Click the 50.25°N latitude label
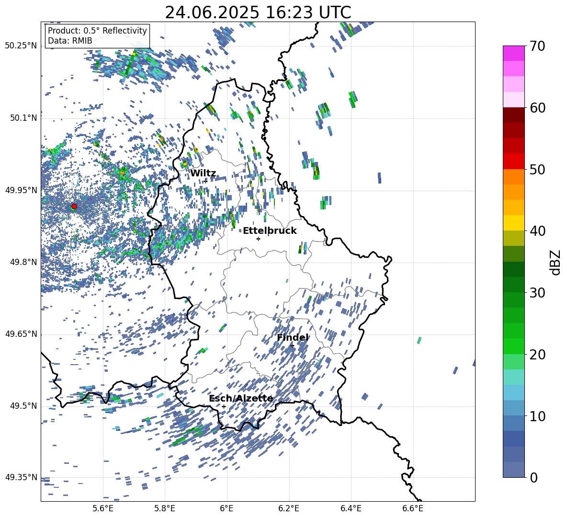Screen dimensions: 567x518 (21, 46)
